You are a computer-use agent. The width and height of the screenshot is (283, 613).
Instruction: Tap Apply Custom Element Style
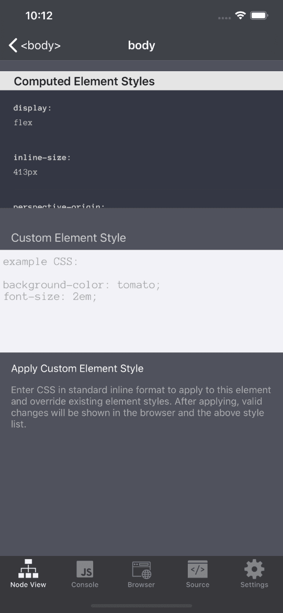click(77, 369)
